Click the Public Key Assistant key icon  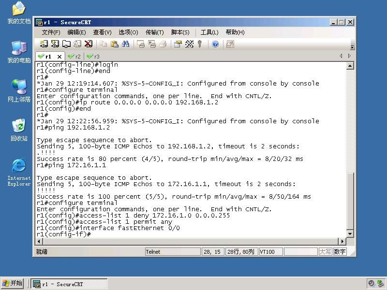(200, 44)
